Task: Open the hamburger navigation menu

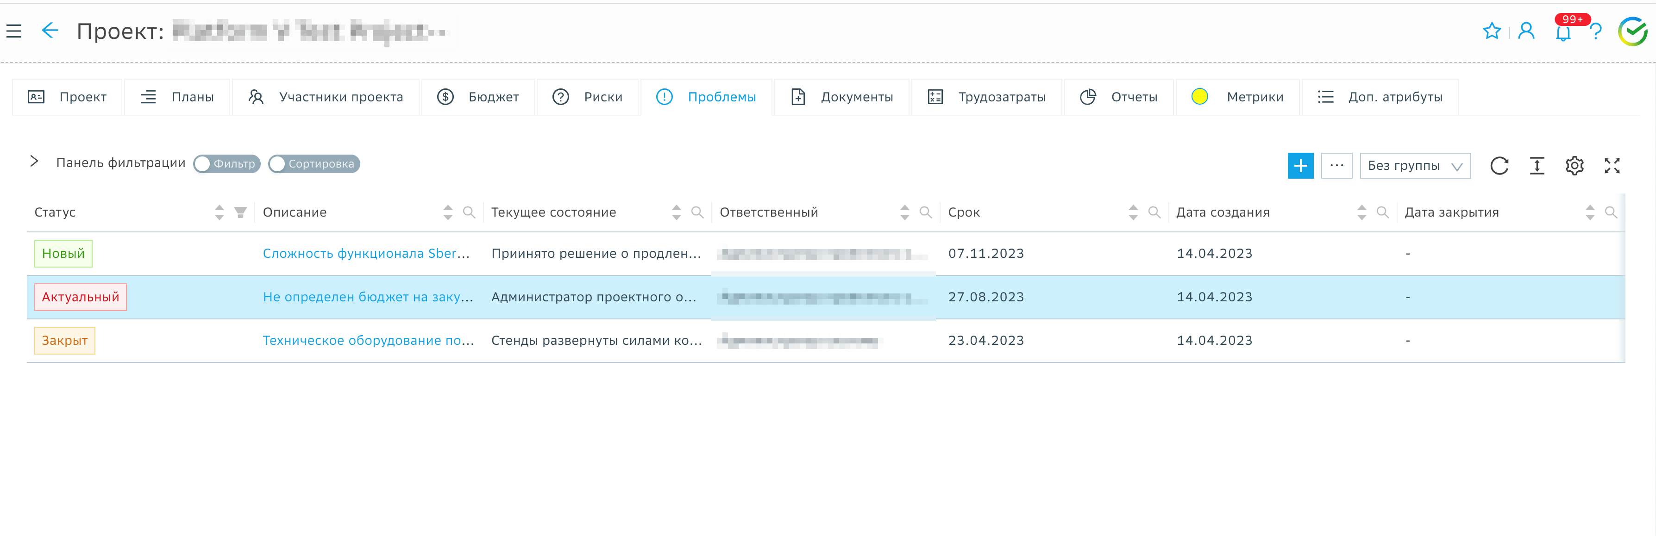Action: tap(14, 30)
